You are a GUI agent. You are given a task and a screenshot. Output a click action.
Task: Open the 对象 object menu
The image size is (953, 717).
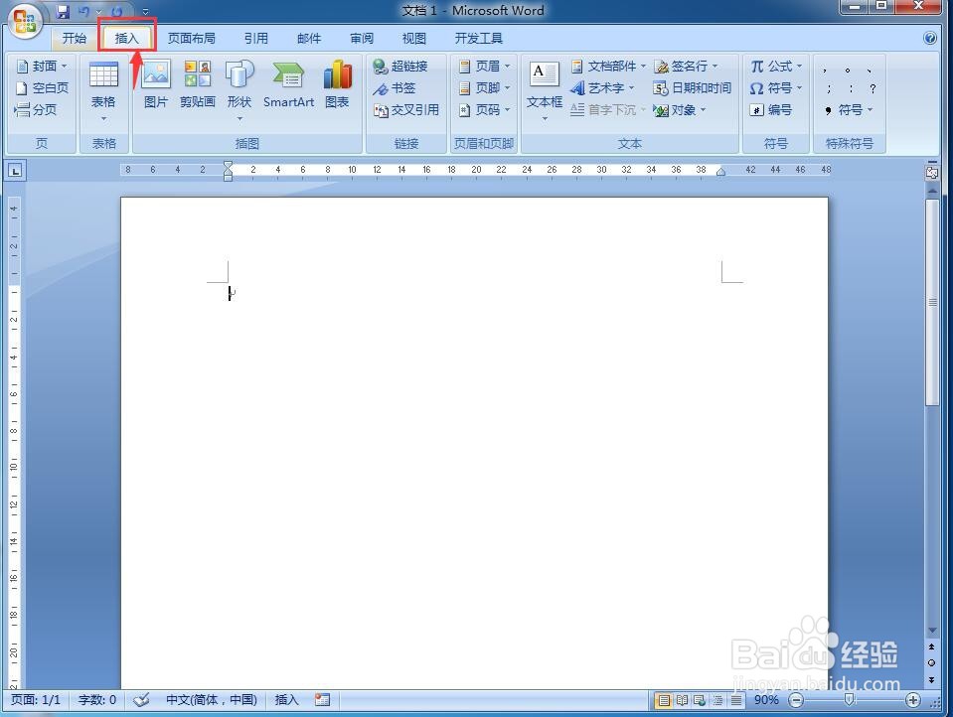point(680,110)
